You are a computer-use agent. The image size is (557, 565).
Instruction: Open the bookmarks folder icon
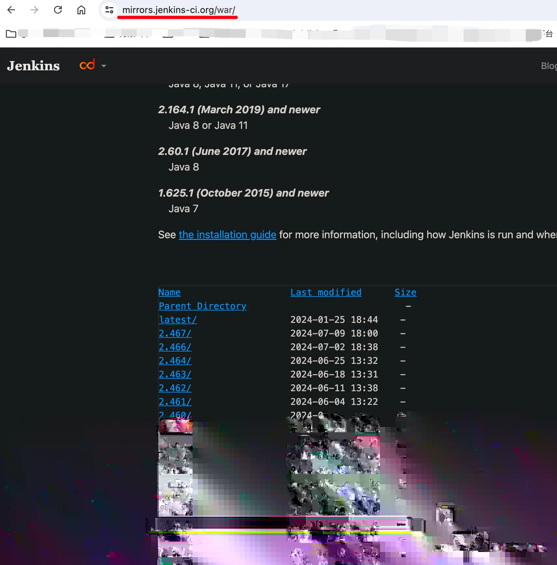(11, 34)
